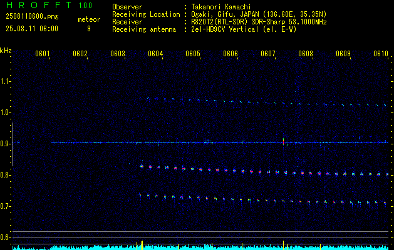Click the 0601 time axis label

pyautogui.click(x=42, y=54)
